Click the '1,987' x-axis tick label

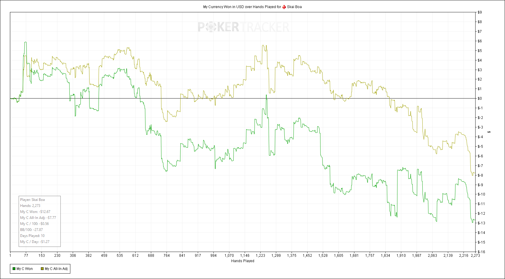click(x=417, y=256)
